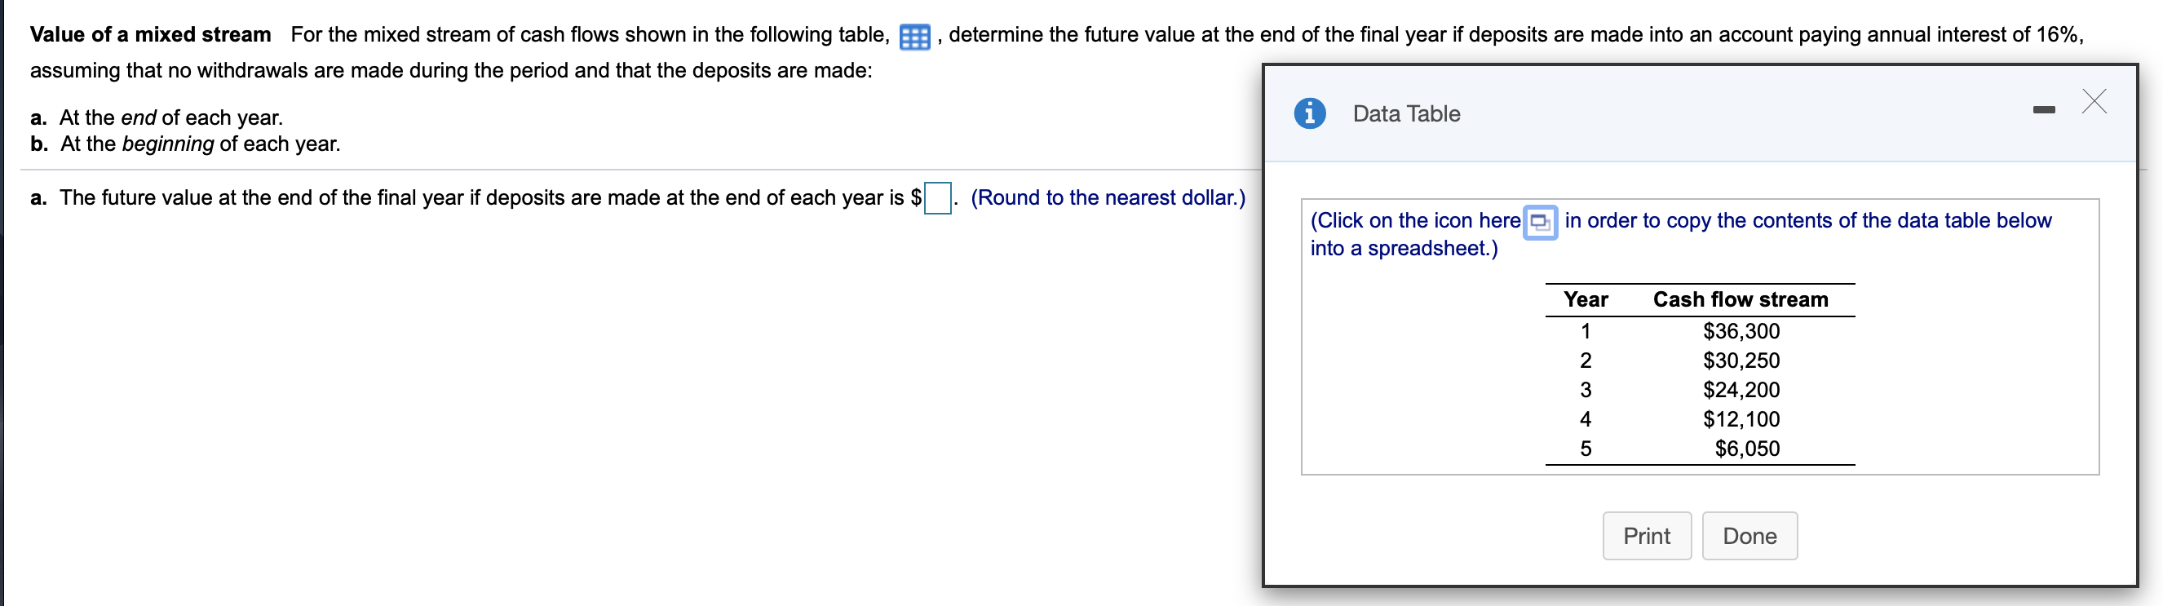The image size is (2163, 606).
Task: Minimize the Data Table dialog
Action: [2044, 110]
